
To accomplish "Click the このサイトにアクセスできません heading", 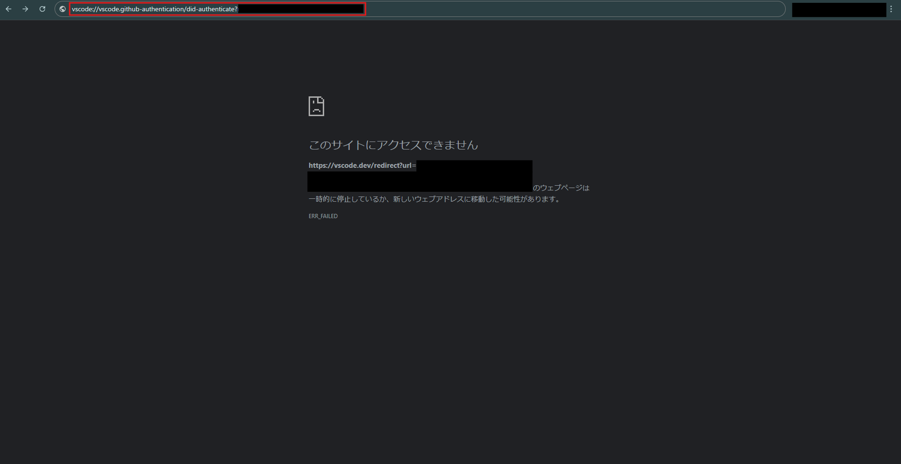I will [393, 145].
